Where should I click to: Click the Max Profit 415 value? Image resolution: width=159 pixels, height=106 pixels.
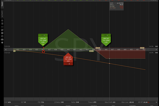tap(114, 102)
